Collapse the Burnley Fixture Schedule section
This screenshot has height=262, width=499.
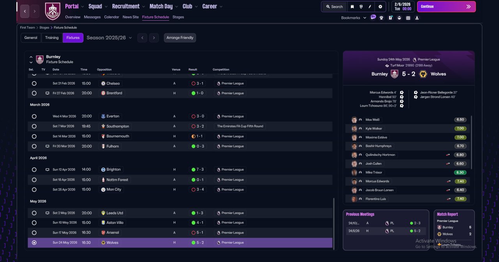31,57
